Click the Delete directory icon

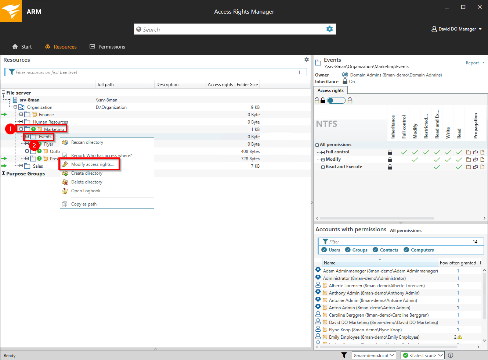(65, 182)
